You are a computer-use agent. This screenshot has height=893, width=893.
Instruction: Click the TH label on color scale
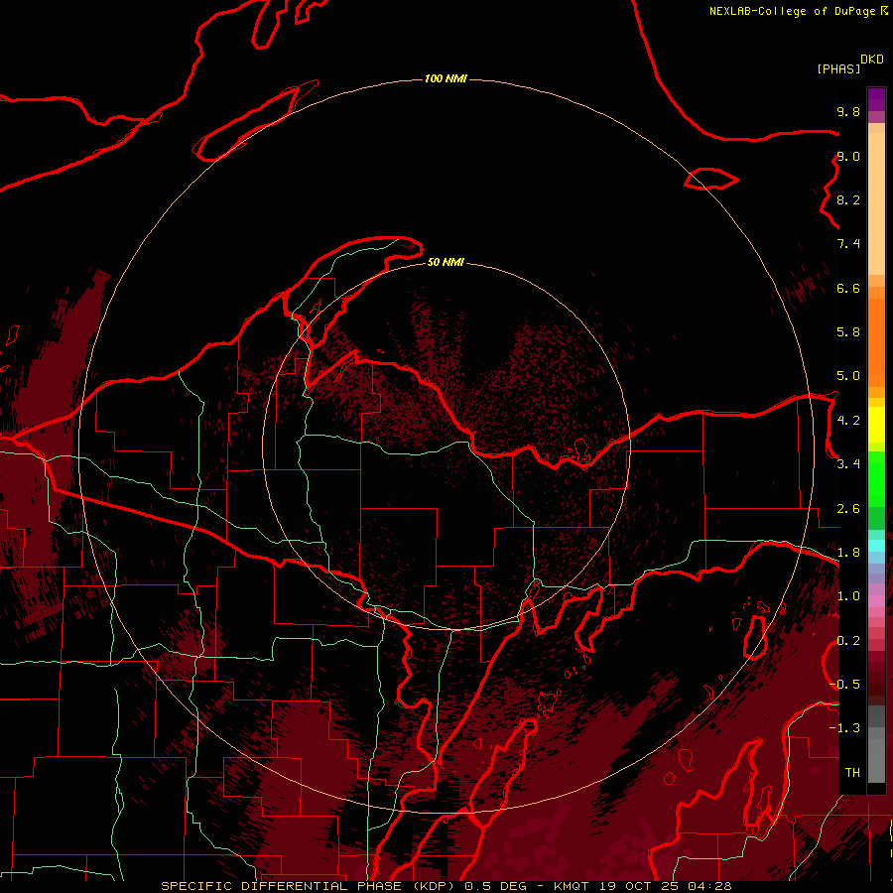[852, 773]
